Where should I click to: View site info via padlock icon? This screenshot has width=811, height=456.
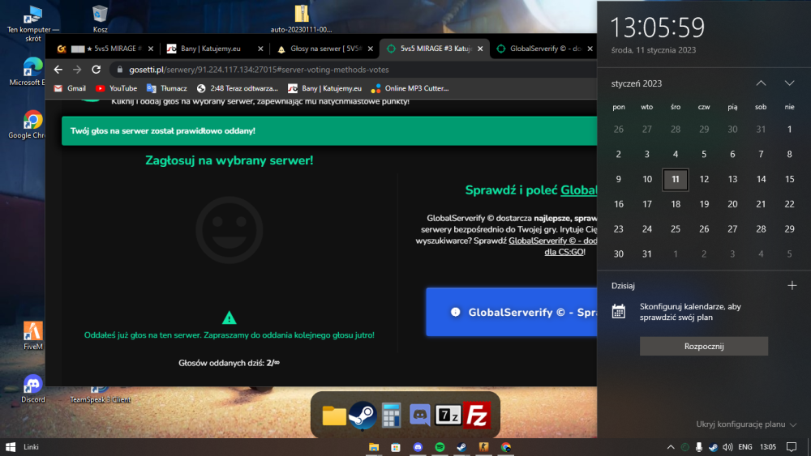tap(120, 69)
